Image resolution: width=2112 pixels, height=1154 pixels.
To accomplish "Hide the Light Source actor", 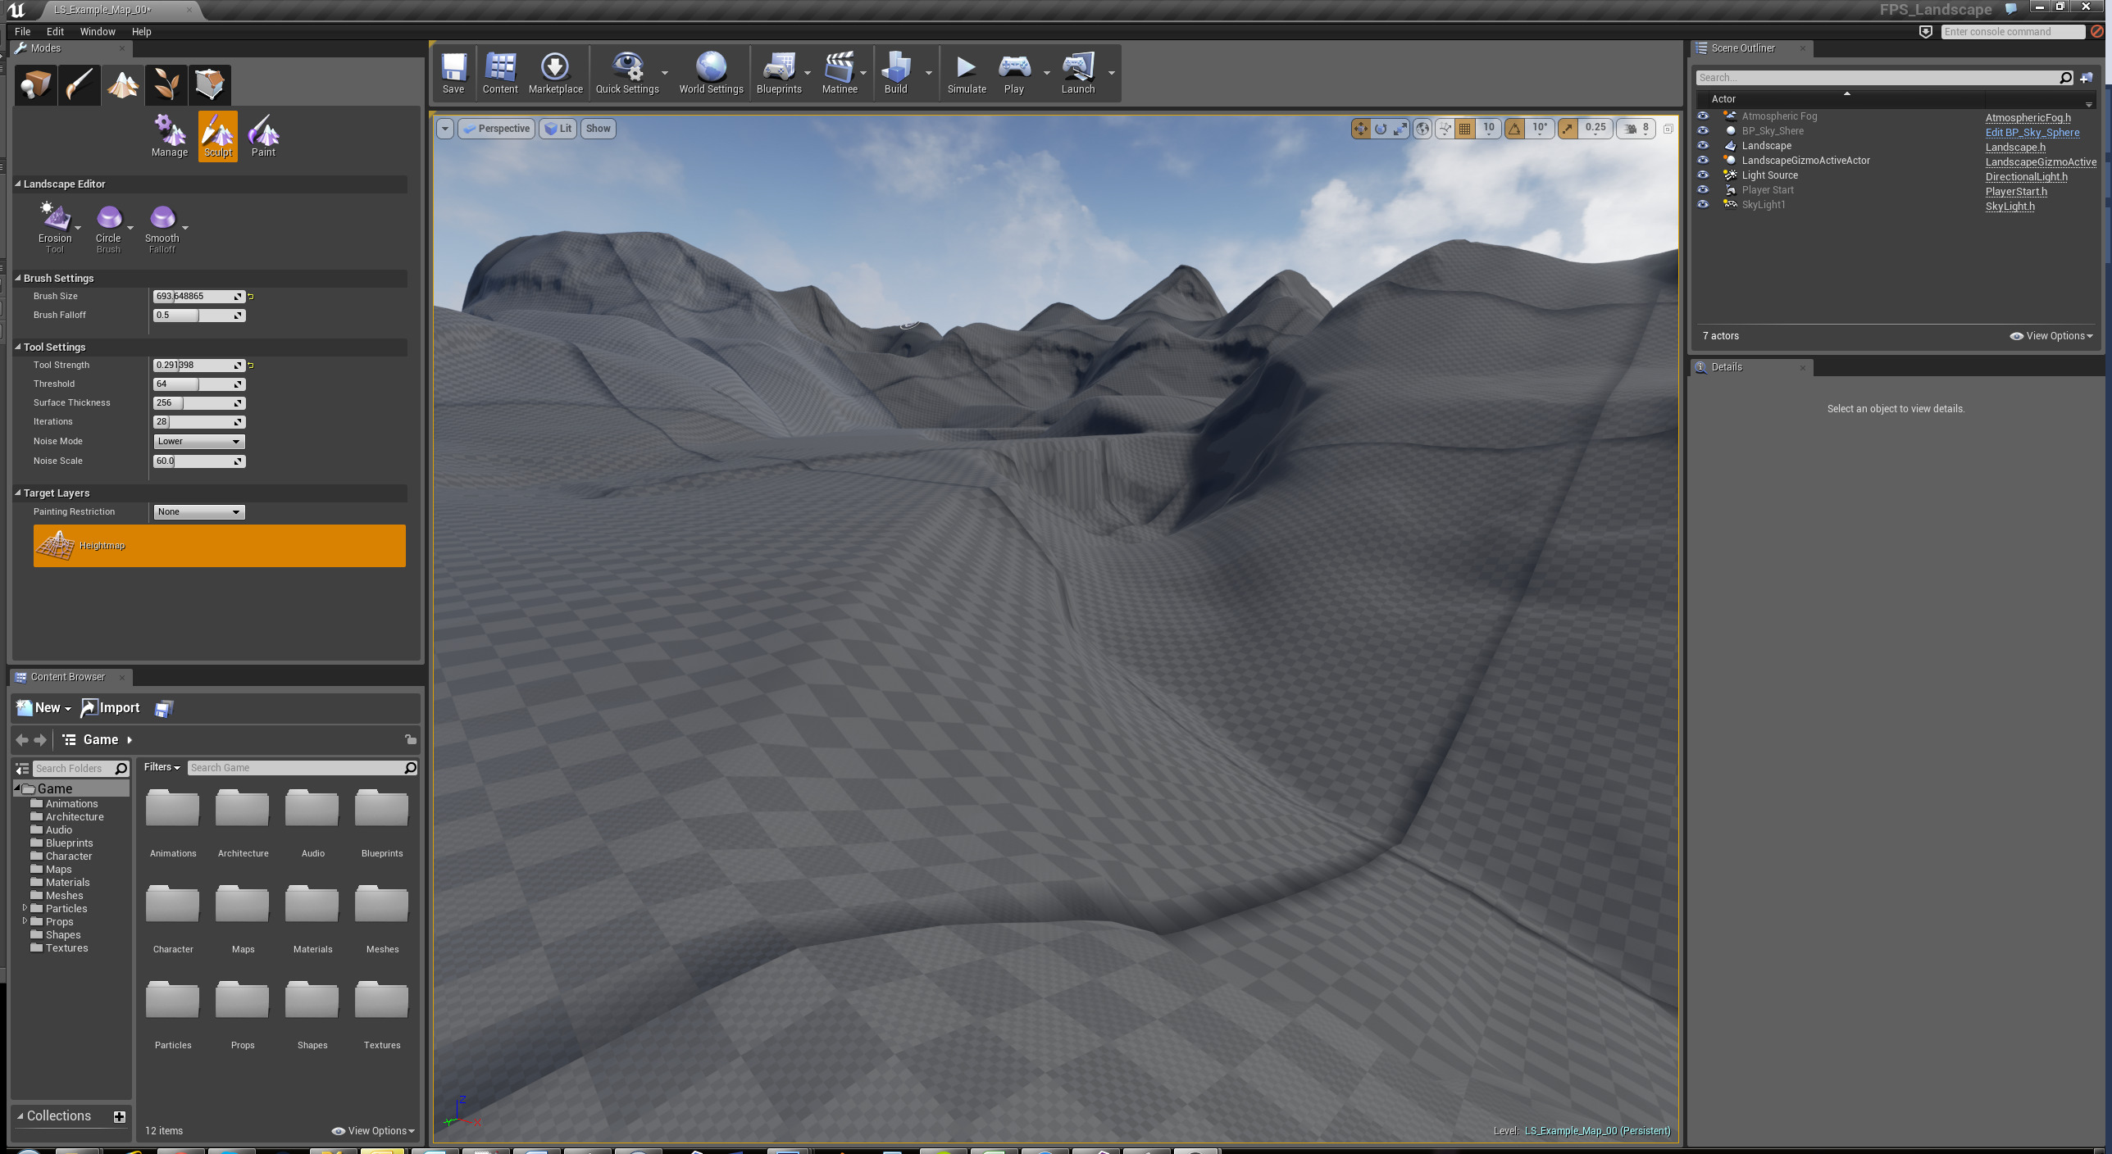I will (1703, 175).
